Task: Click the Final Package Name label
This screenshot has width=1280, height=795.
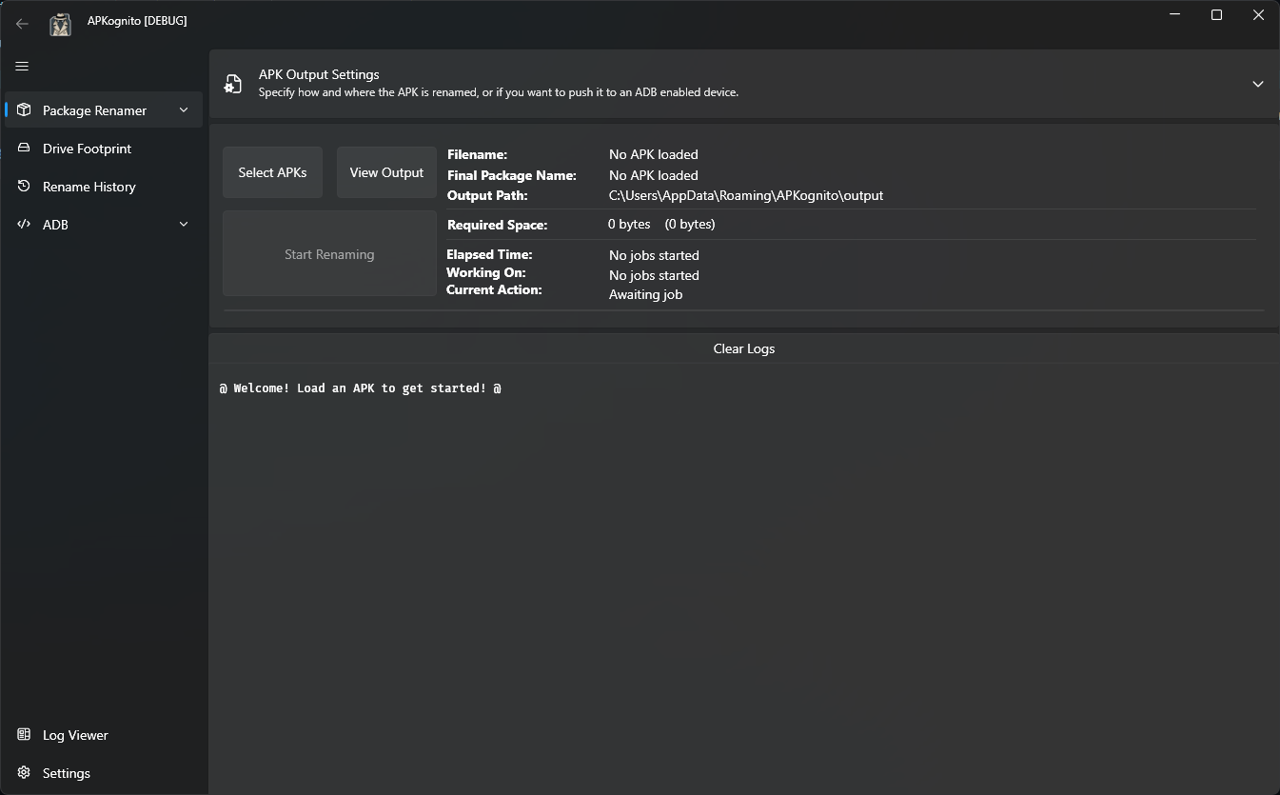Action: tap(512, 175)
